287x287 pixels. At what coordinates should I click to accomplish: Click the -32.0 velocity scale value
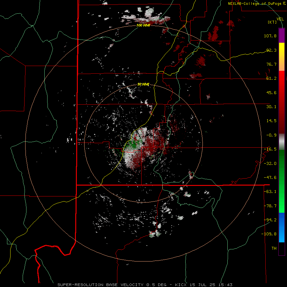[x=270, y=163]
